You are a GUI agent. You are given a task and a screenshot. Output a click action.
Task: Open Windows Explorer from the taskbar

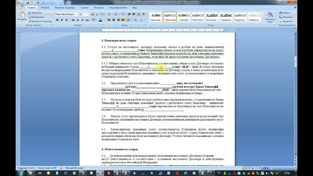pos(30,173)
